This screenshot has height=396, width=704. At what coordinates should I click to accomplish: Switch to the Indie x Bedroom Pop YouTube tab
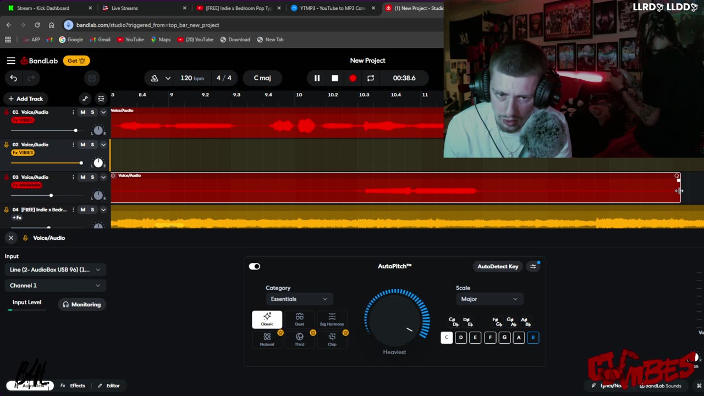239,8
